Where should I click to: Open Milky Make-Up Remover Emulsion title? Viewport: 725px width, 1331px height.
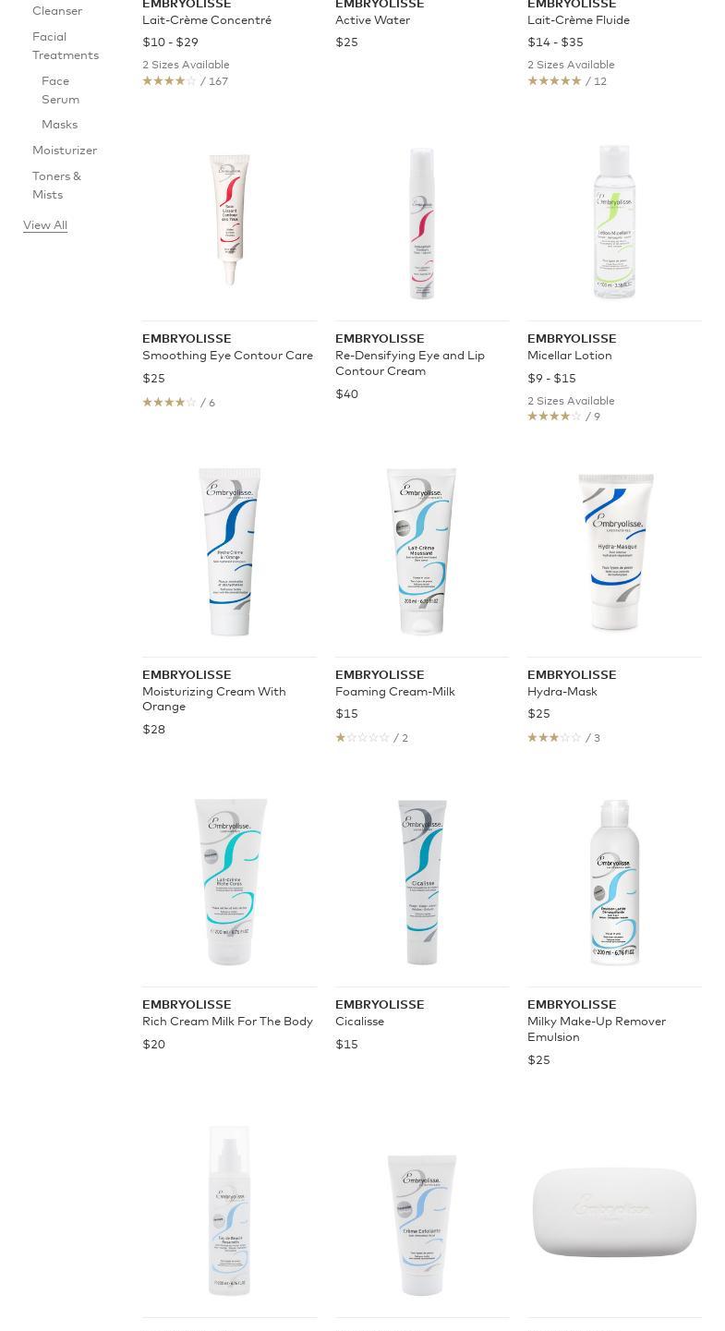pyautogui.click(x=597, y=1029)
